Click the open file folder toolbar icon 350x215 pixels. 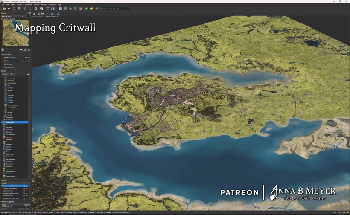[x=8, y=9]
